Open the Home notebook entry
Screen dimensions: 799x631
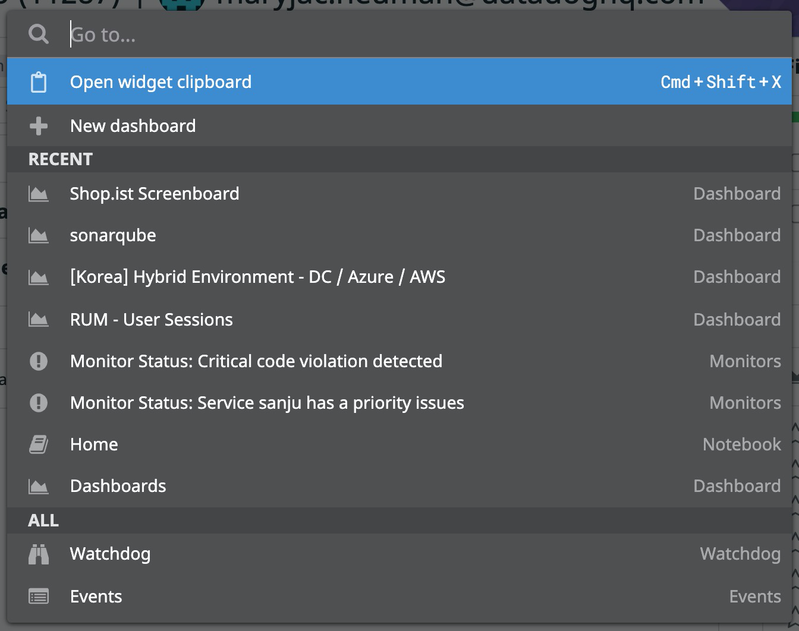tap(94, 444)
